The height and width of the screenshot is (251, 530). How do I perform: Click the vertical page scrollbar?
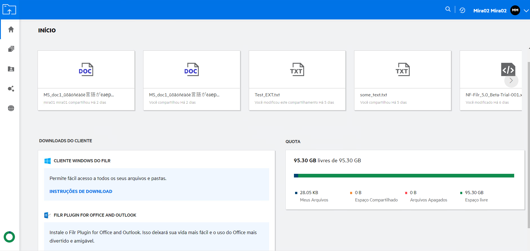(528, 141)
